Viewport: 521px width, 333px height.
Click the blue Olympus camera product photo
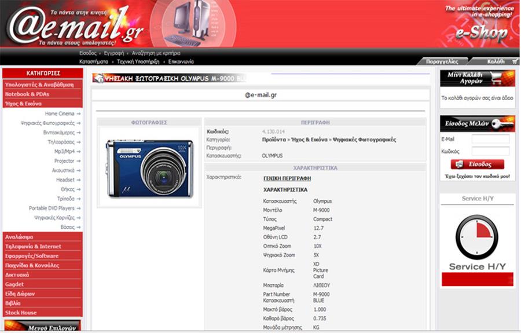[x=149, y=168]
